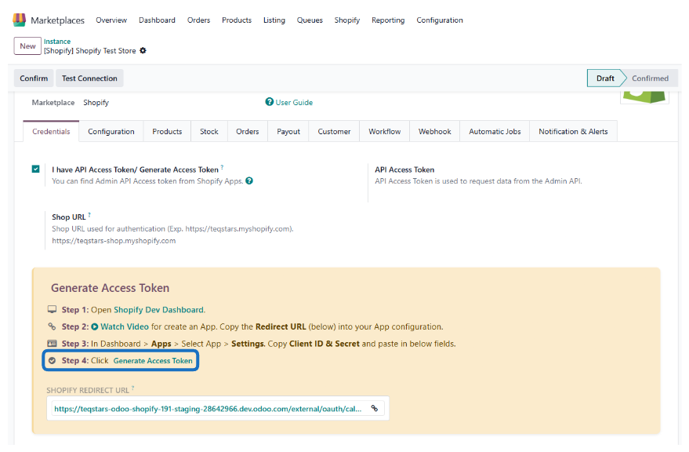Switch to the Configuration tab

click(x=111, y=131)
